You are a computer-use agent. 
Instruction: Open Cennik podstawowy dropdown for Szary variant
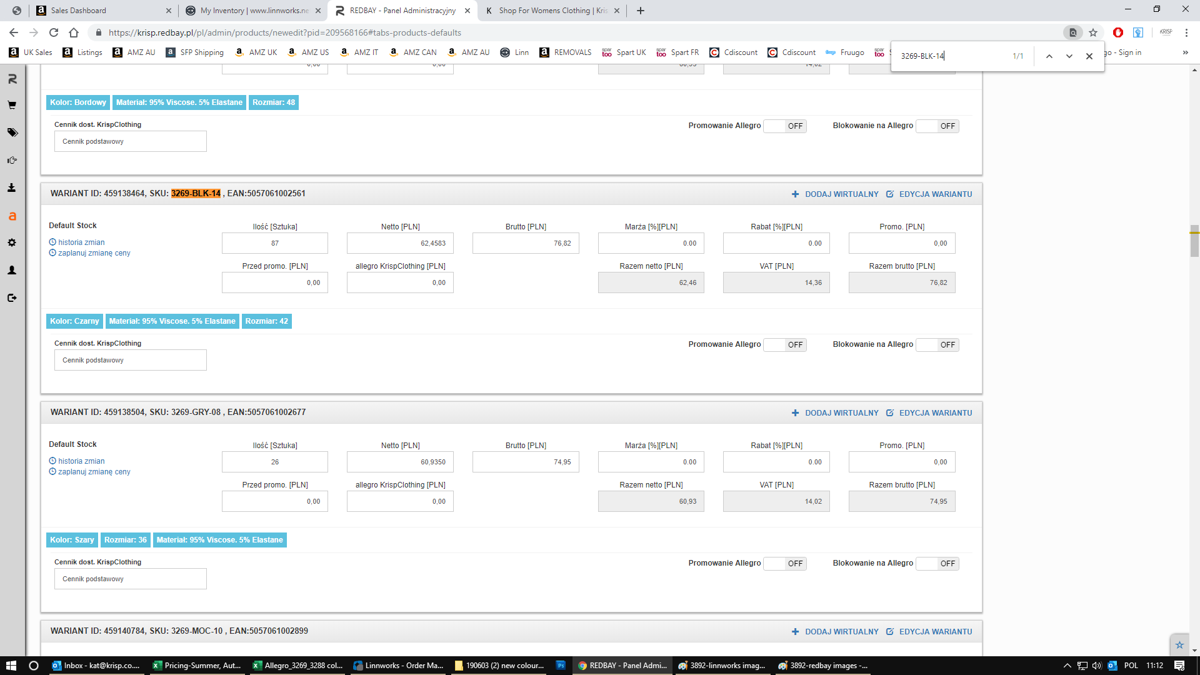130,579
